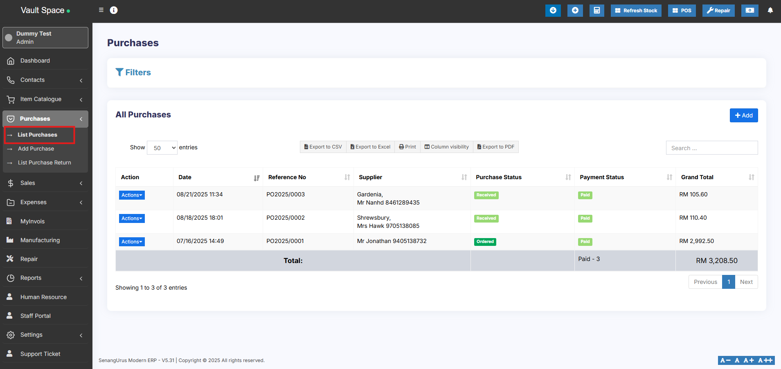Click Export to Excel button

(x=370, y=147)
